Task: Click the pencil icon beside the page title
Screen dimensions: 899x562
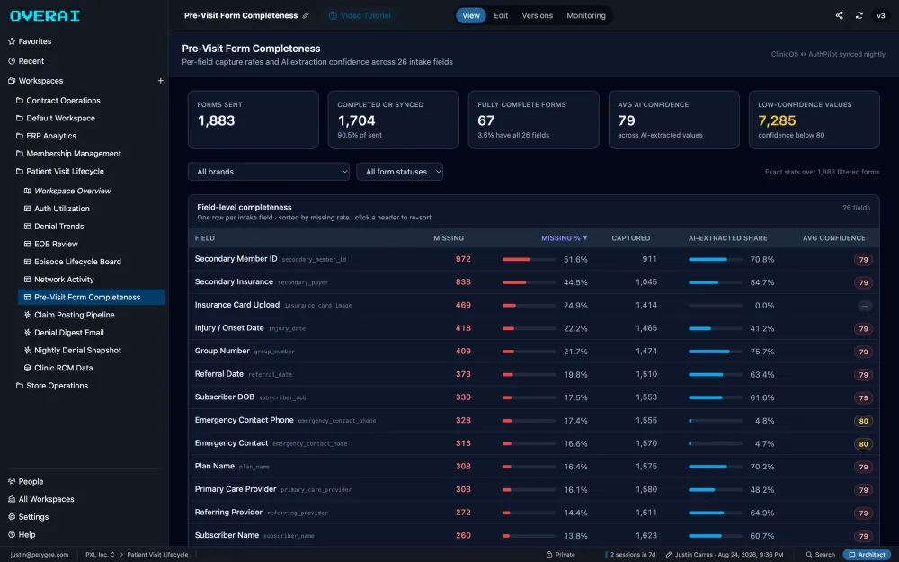Action: click(x=306, y=15)
